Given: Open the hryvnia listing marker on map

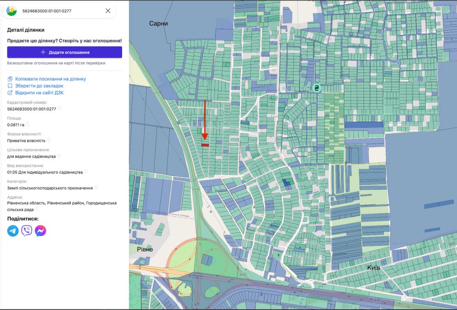Looking at the screenshot, I should (x=316, y=88).
